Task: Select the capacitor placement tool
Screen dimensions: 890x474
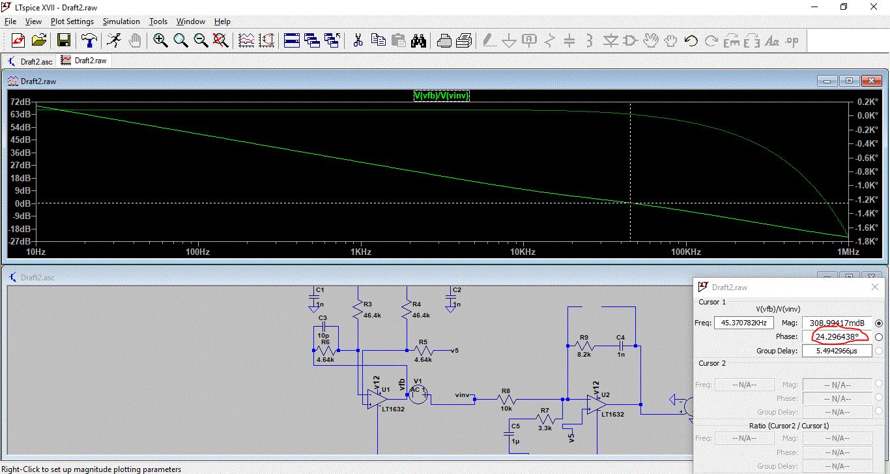Action: pos(569,40)
